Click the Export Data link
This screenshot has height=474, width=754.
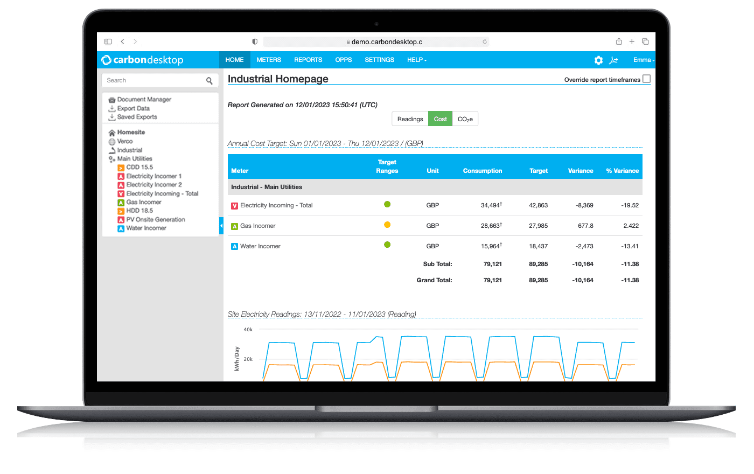[133, 108]
